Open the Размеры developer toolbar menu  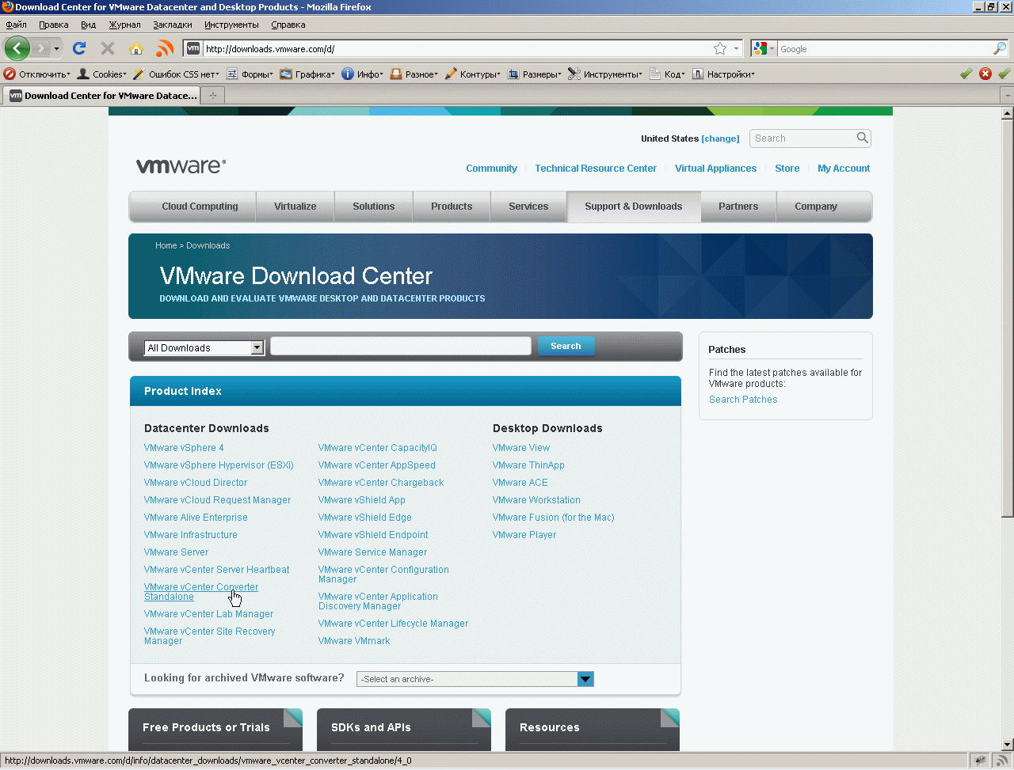coord(535,74)
